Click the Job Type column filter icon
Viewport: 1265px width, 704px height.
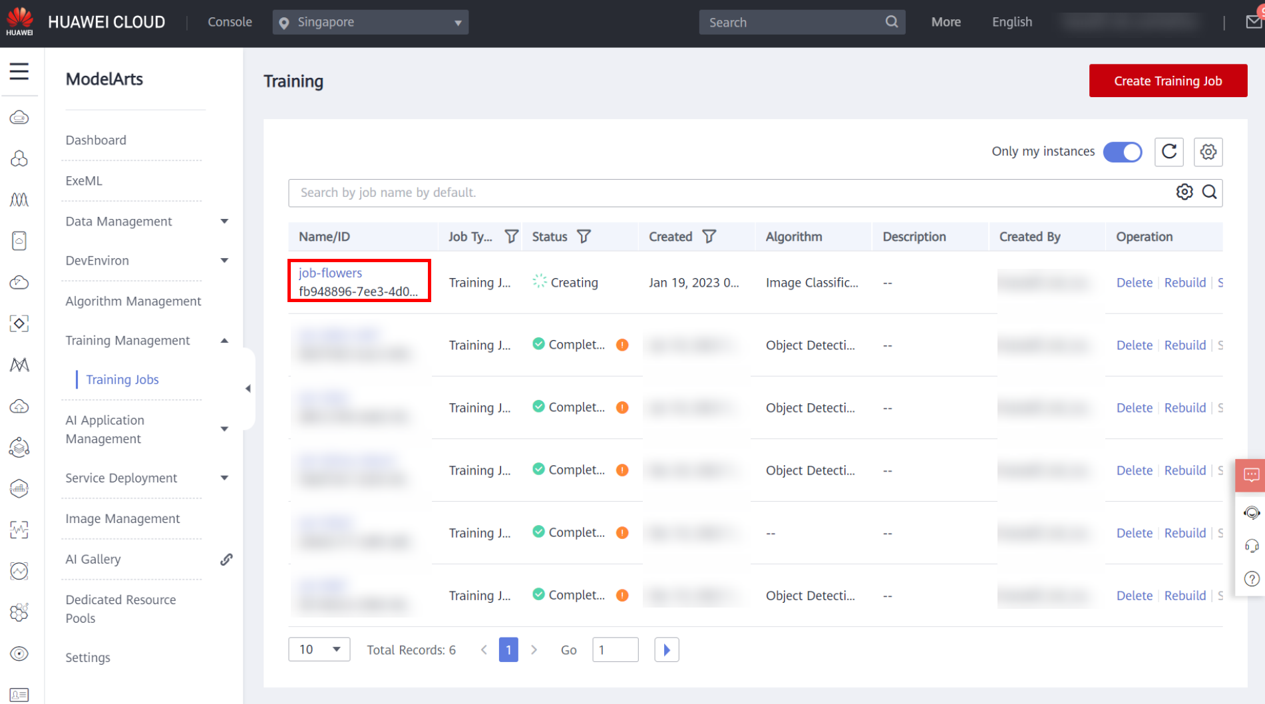[511, 237]
